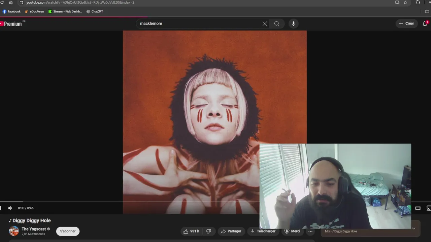Expand the Mix playlist panel chevron

413,229
